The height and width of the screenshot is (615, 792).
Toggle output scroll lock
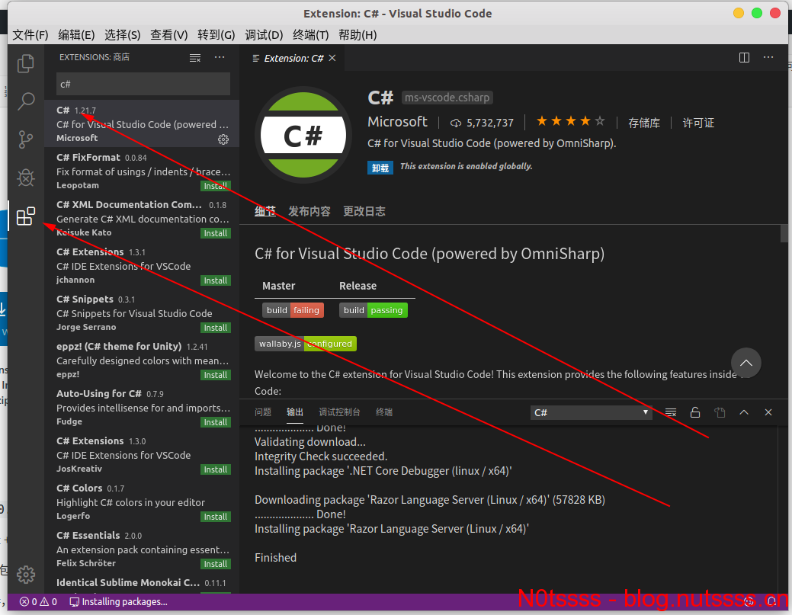coord(695,412)
